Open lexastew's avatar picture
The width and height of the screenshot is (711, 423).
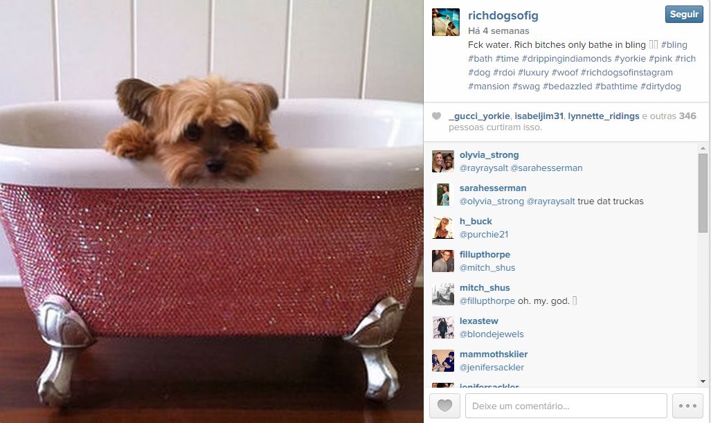[x=443, y=327]
